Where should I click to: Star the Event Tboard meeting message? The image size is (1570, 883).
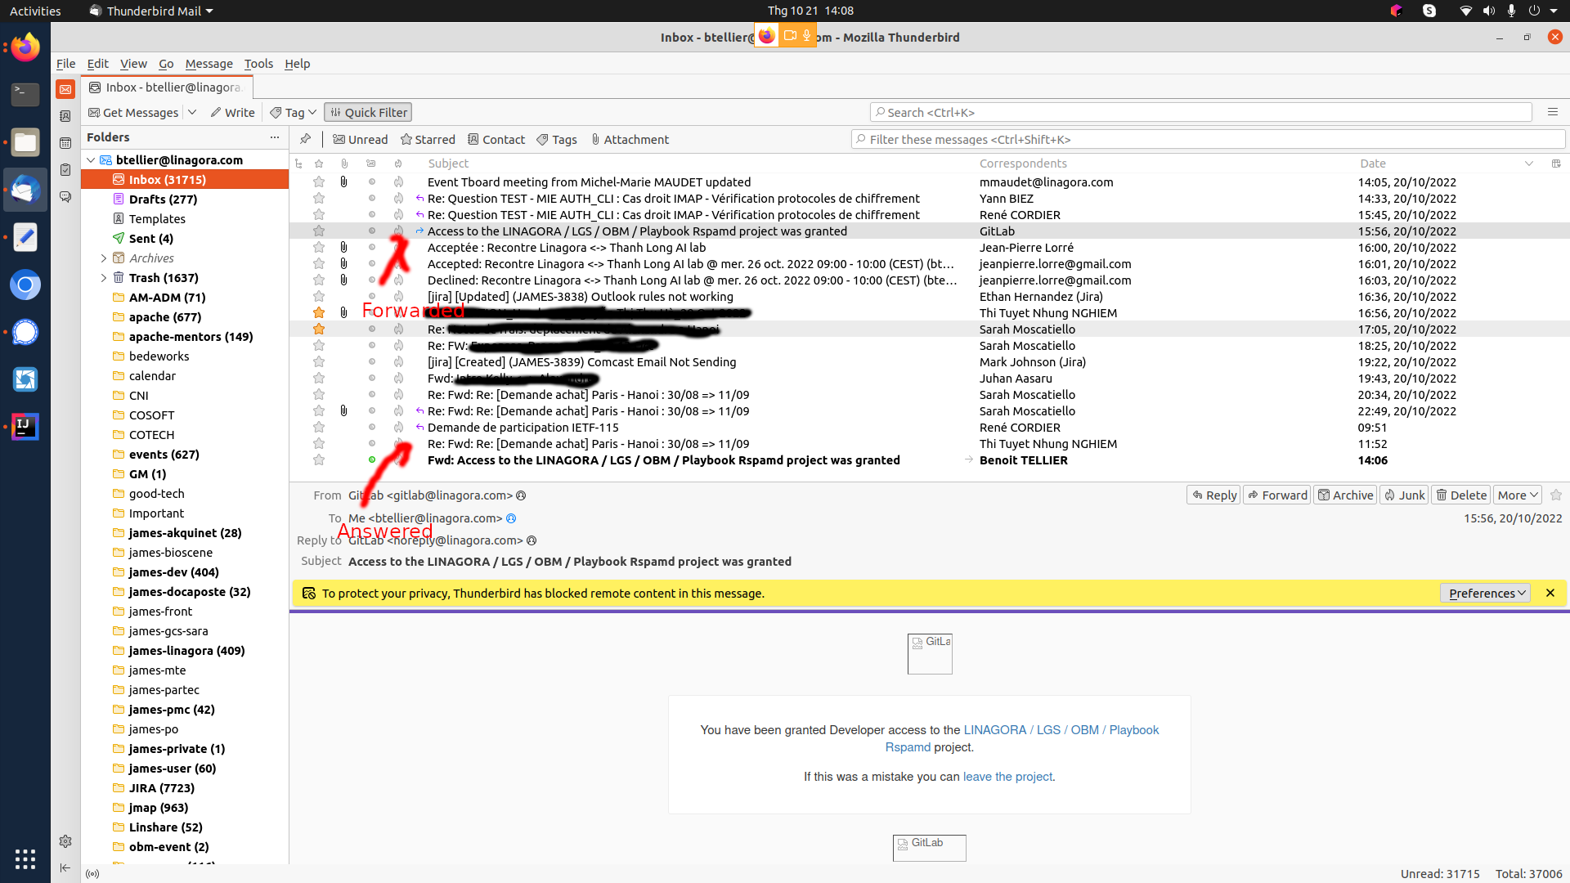point(319,182)
